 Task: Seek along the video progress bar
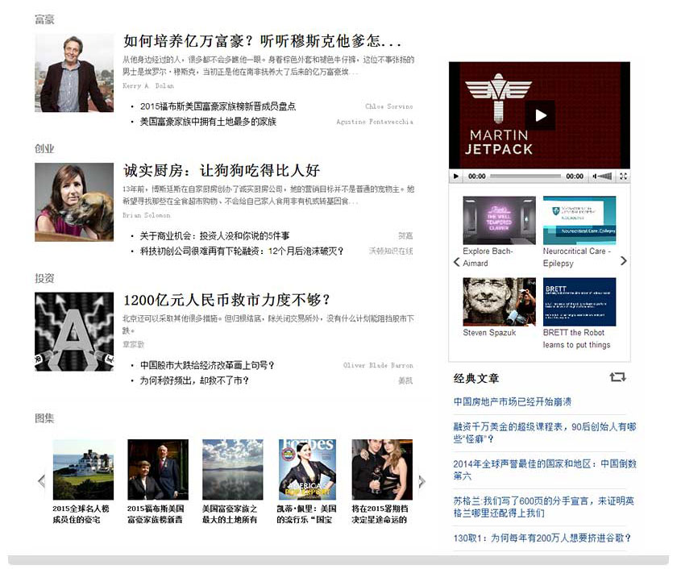click(x=525, y=177)
